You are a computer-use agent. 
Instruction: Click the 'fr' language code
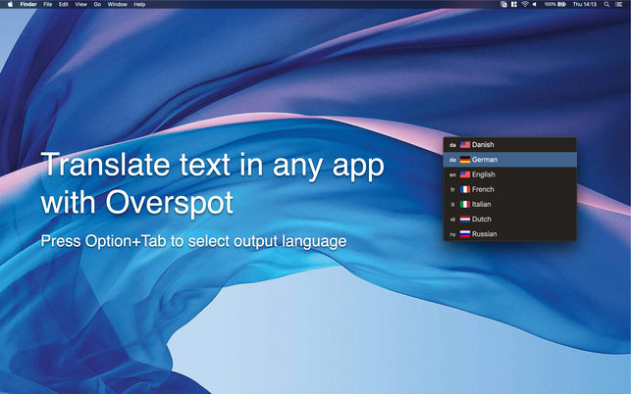452,190
